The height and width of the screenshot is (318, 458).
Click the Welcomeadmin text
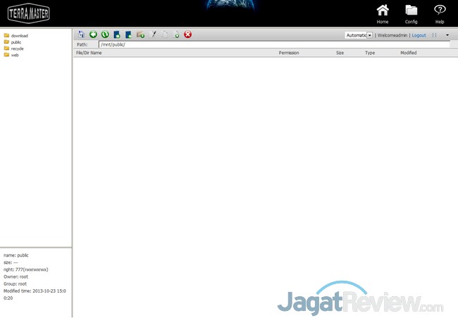click(392, 35)
